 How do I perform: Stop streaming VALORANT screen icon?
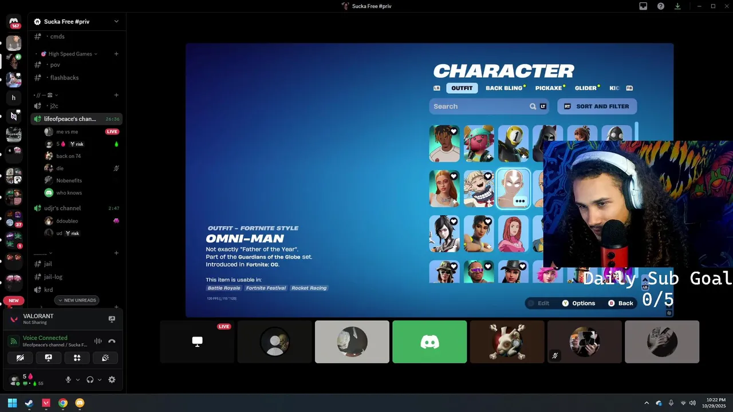112,319
